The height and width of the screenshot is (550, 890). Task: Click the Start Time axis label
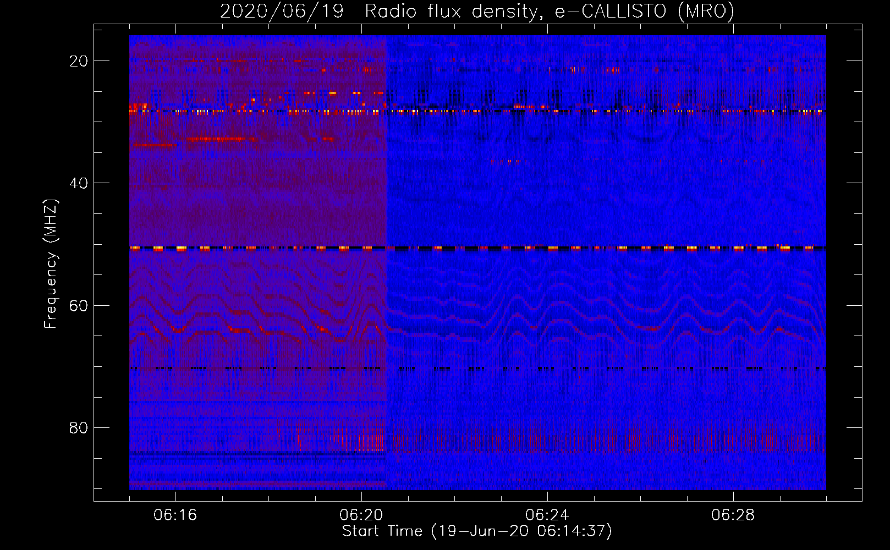point(477,531)
